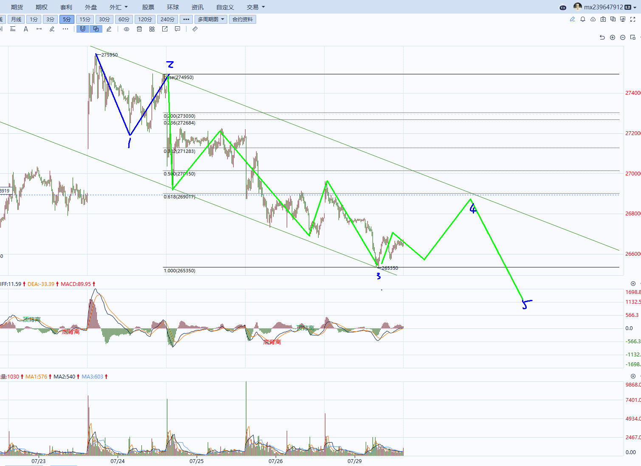Image resolution: width=641 pixels, height=466 pixels.
Task: Open the AI robot assistant
Action: click(x=563, y=7)
